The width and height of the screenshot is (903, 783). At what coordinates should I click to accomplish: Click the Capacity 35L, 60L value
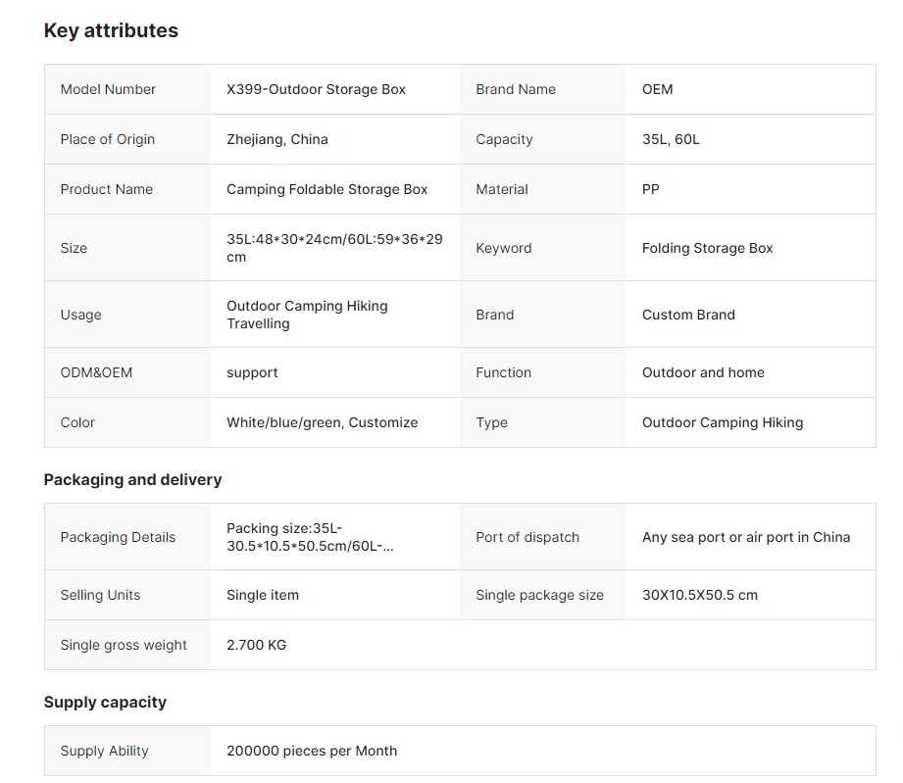(671, 139)
